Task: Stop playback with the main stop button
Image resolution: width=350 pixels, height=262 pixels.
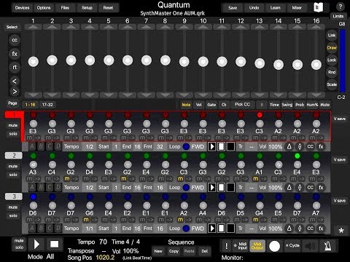Action: coord(54,245)
